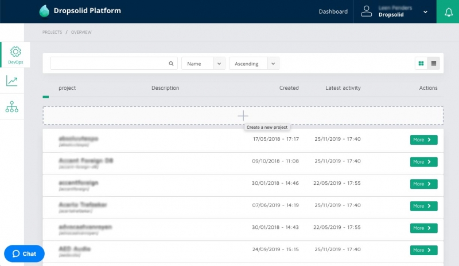
Task: Open the hierarchy tree sidebar icon
Action: (12, 107)
